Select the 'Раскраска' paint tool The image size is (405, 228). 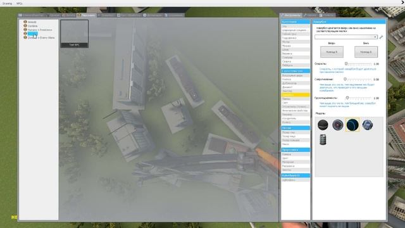296,166
